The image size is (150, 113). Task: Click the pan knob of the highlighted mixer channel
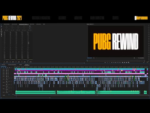(x=30, y=26)
